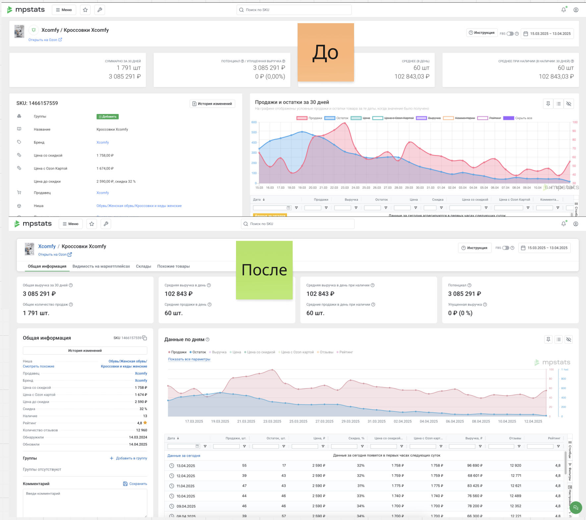Click 'Добавить в группу' link
Image resolution: width=586 pixels, height=520 pixels.
[128, 458]
